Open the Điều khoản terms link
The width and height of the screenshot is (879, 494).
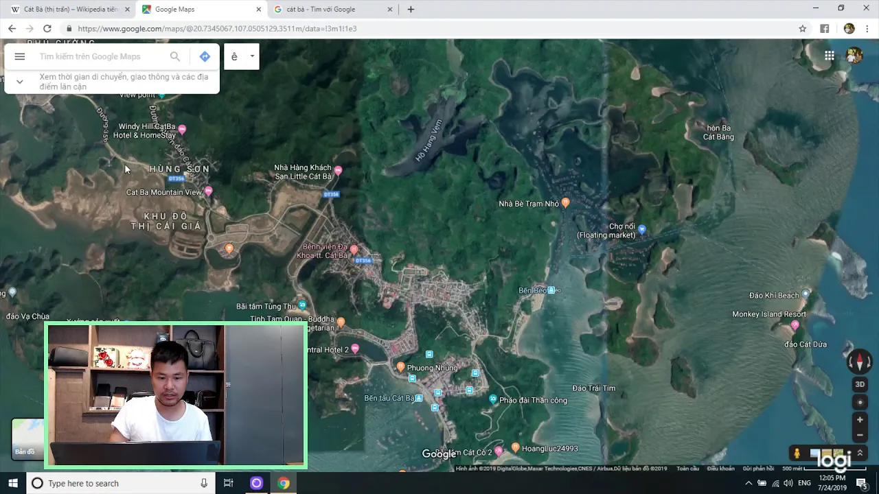(721, 469)
